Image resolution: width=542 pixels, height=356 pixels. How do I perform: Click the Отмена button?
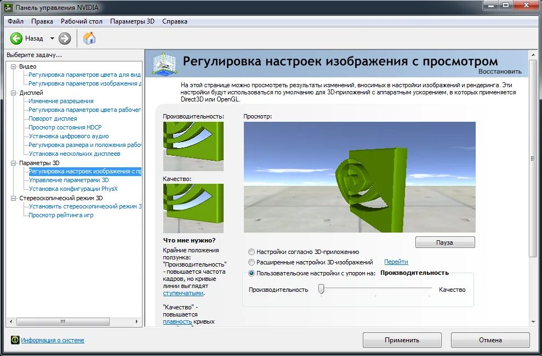click(490, 340)
